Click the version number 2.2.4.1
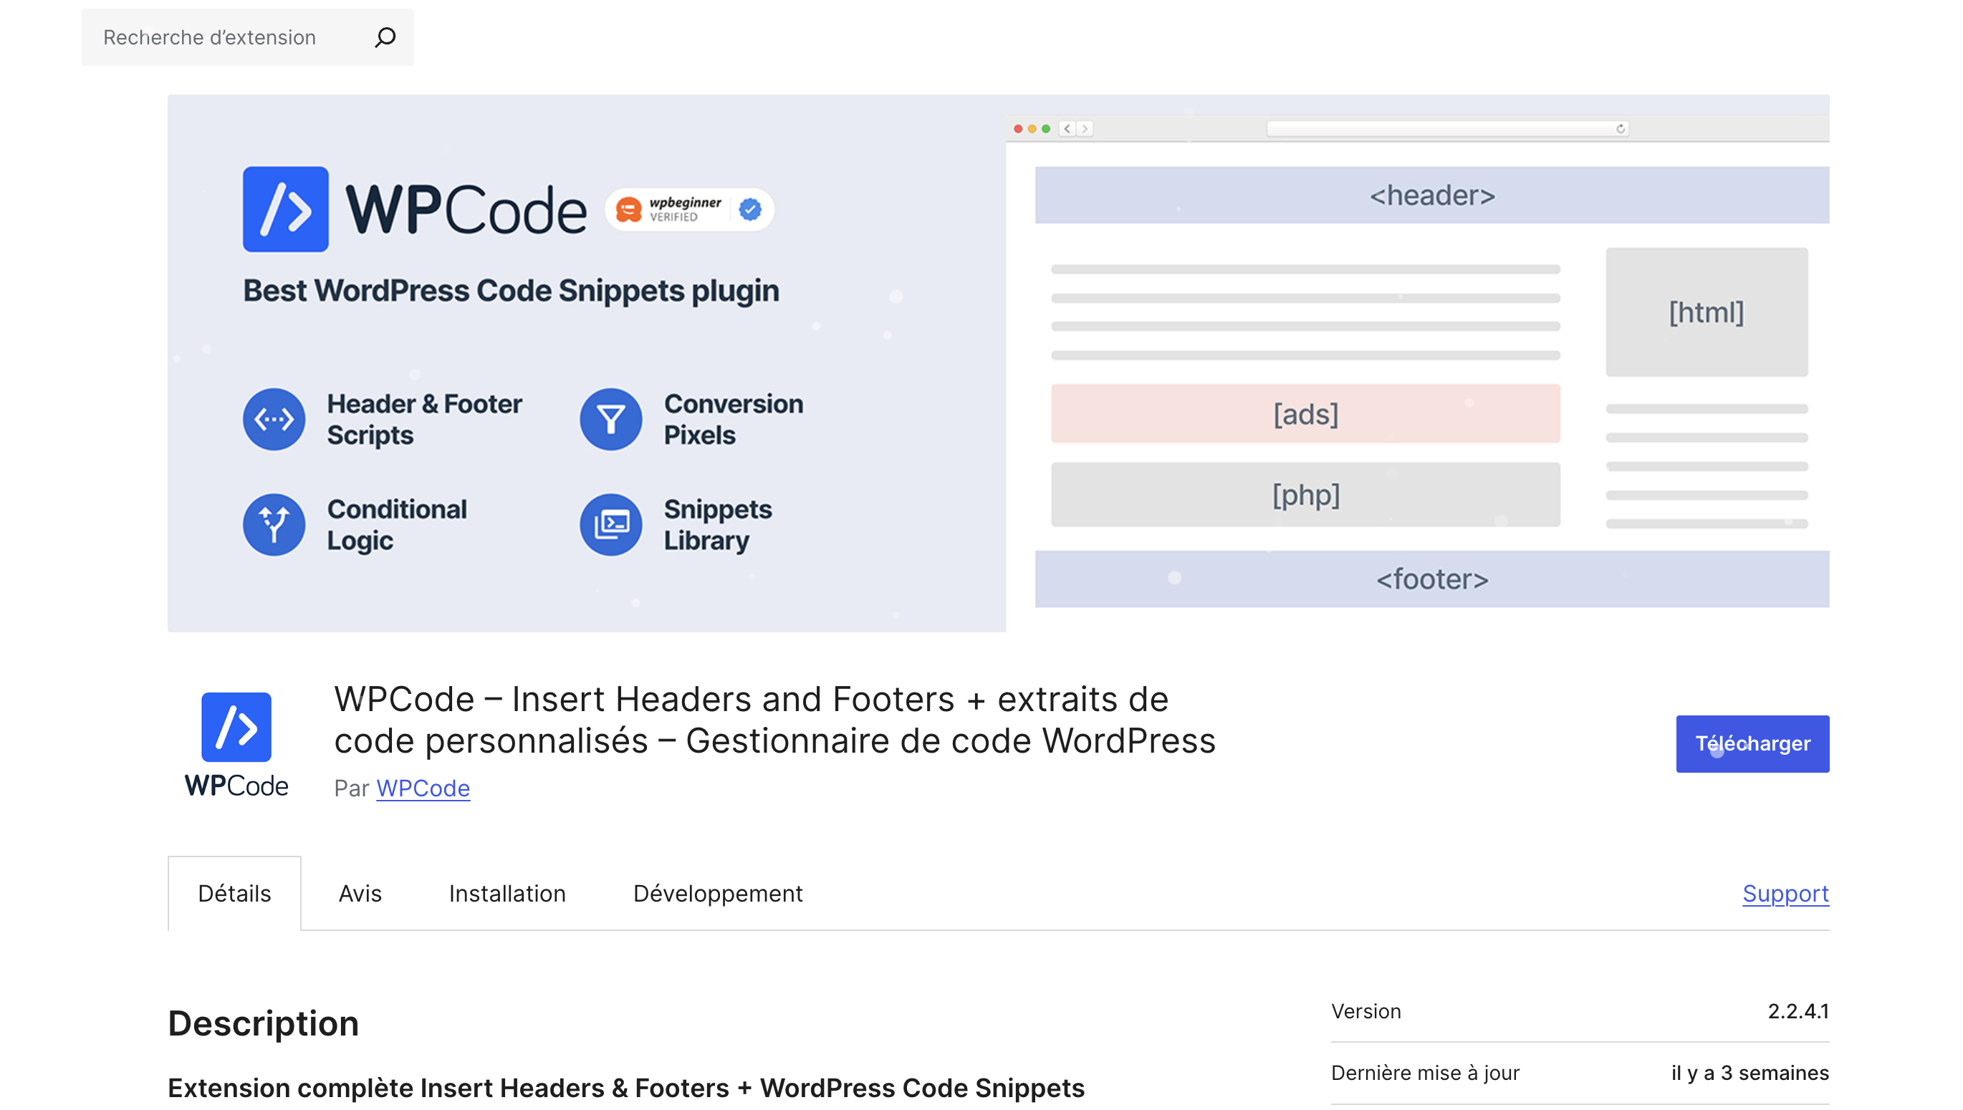The height and width of the screenshot is (1110, 1963). pyautogui.click(x=1798, y=1011)
